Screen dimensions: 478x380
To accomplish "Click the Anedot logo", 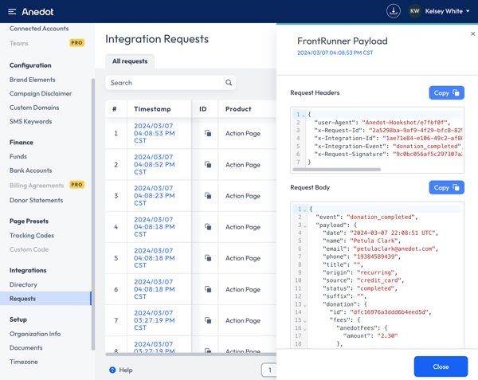I will click(37, 12).
